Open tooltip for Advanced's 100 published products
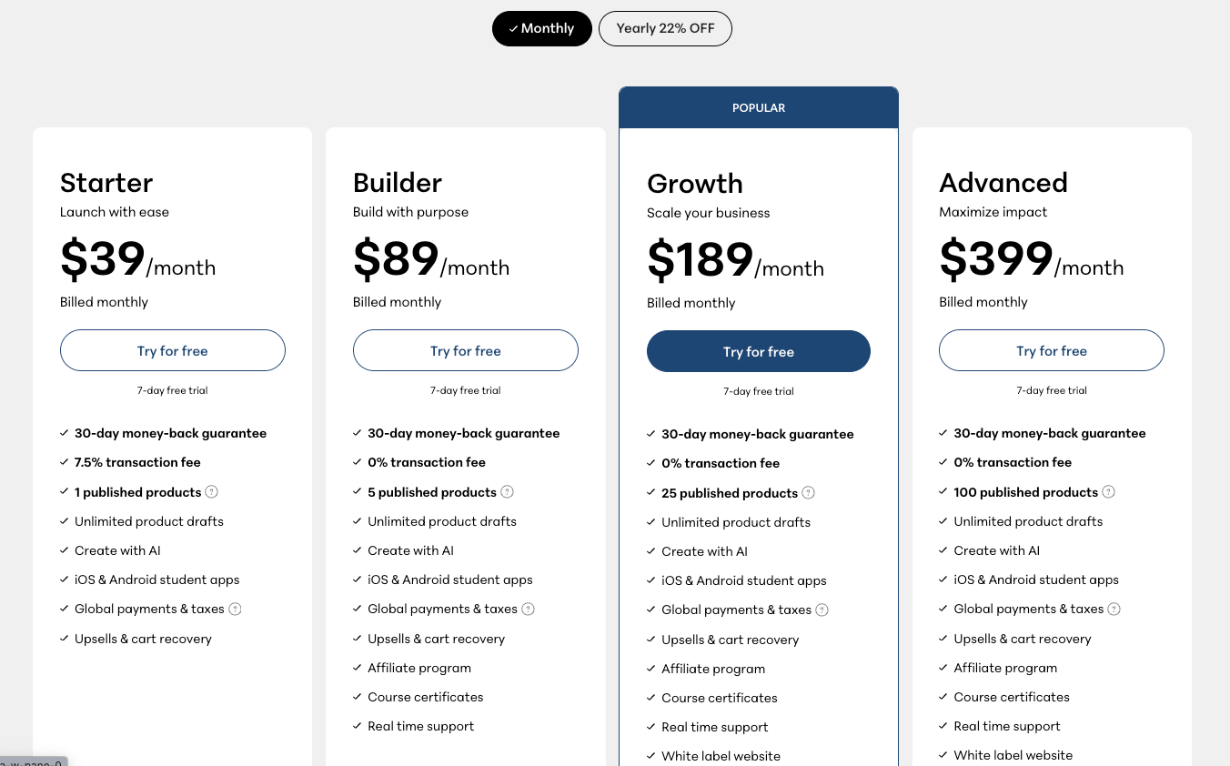 tap(1108, 491)
